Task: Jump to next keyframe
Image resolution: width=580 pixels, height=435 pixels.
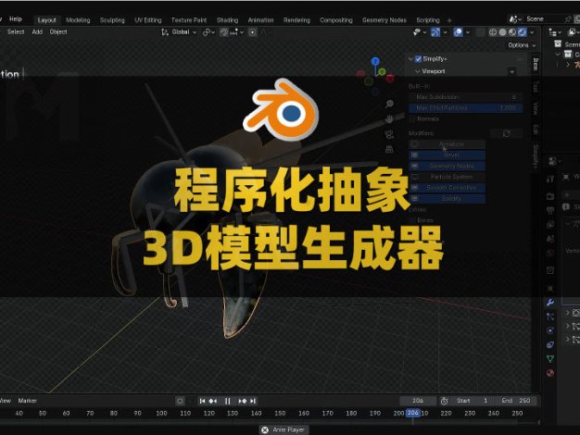Action: click(242, 401)
